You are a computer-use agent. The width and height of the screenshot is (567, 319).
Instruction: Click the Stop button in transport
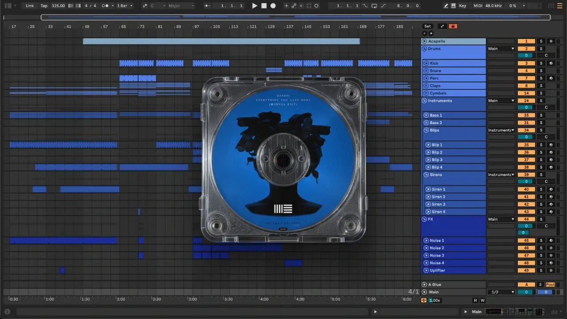(x=264, y=6)
